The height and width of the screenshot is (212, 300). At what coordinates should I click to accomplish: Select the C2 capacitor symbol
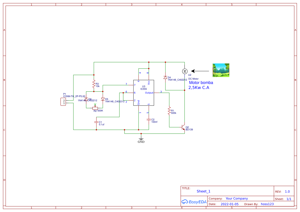point(149,120)
